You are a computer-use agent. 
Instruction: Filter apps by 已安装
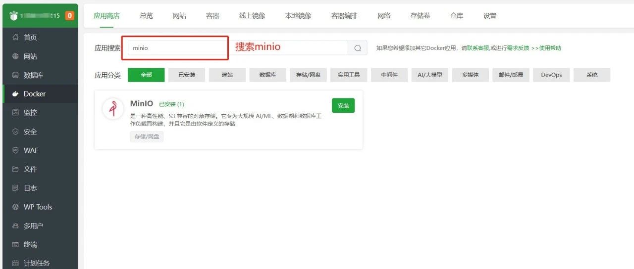(187, 75)
